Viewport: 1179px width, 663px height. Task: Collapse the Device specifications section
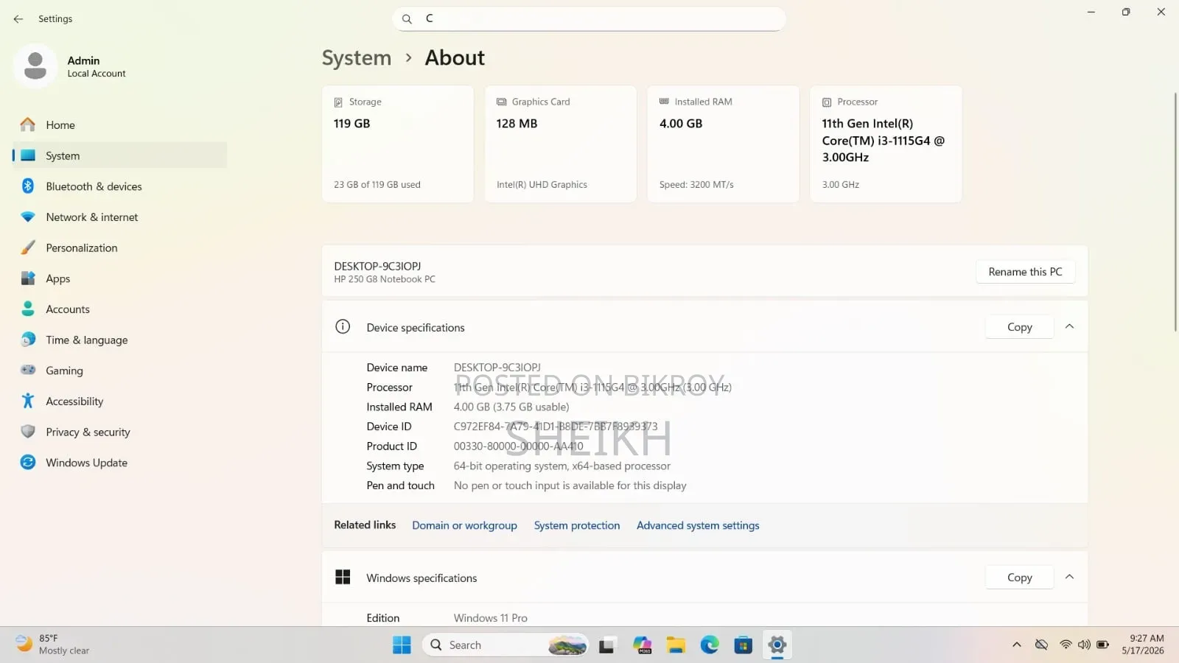tap(1069, 326)
